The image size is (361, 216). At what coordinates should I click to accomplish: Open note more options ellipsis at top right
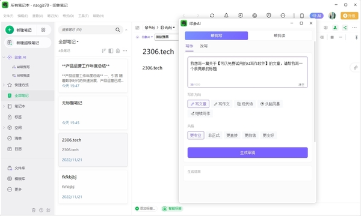point(354,28)
